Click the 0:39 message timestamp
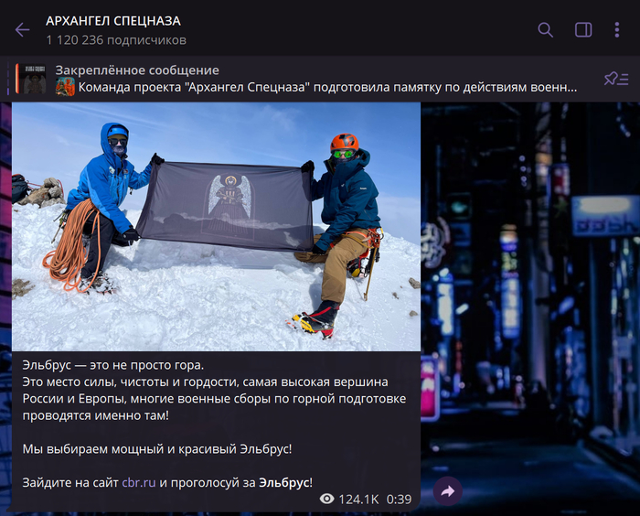The image size is (640, 516). (x=399, y=500)
